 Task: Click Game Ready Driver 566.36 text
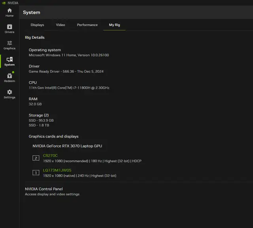coord(66,72)
